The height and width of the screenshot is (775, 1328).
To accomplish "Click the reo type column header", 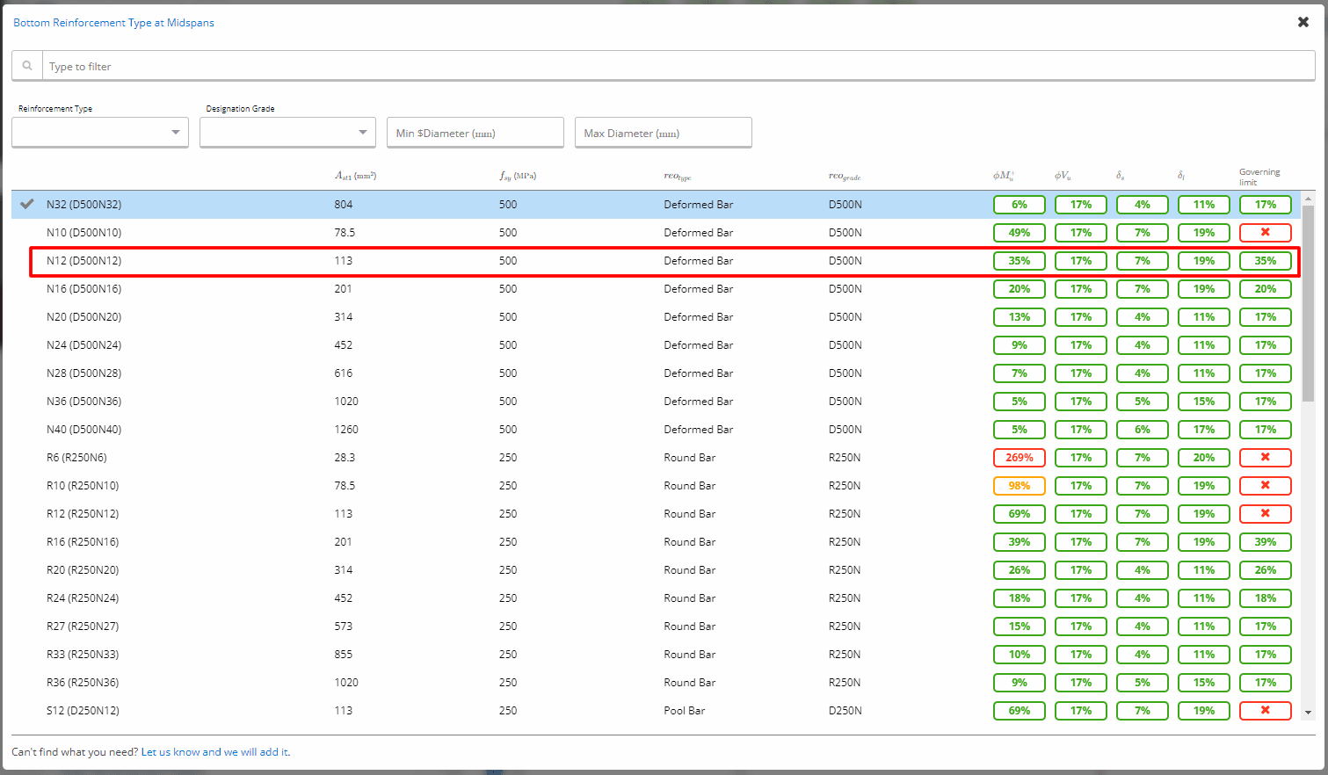I will click(x=678, y=177).
